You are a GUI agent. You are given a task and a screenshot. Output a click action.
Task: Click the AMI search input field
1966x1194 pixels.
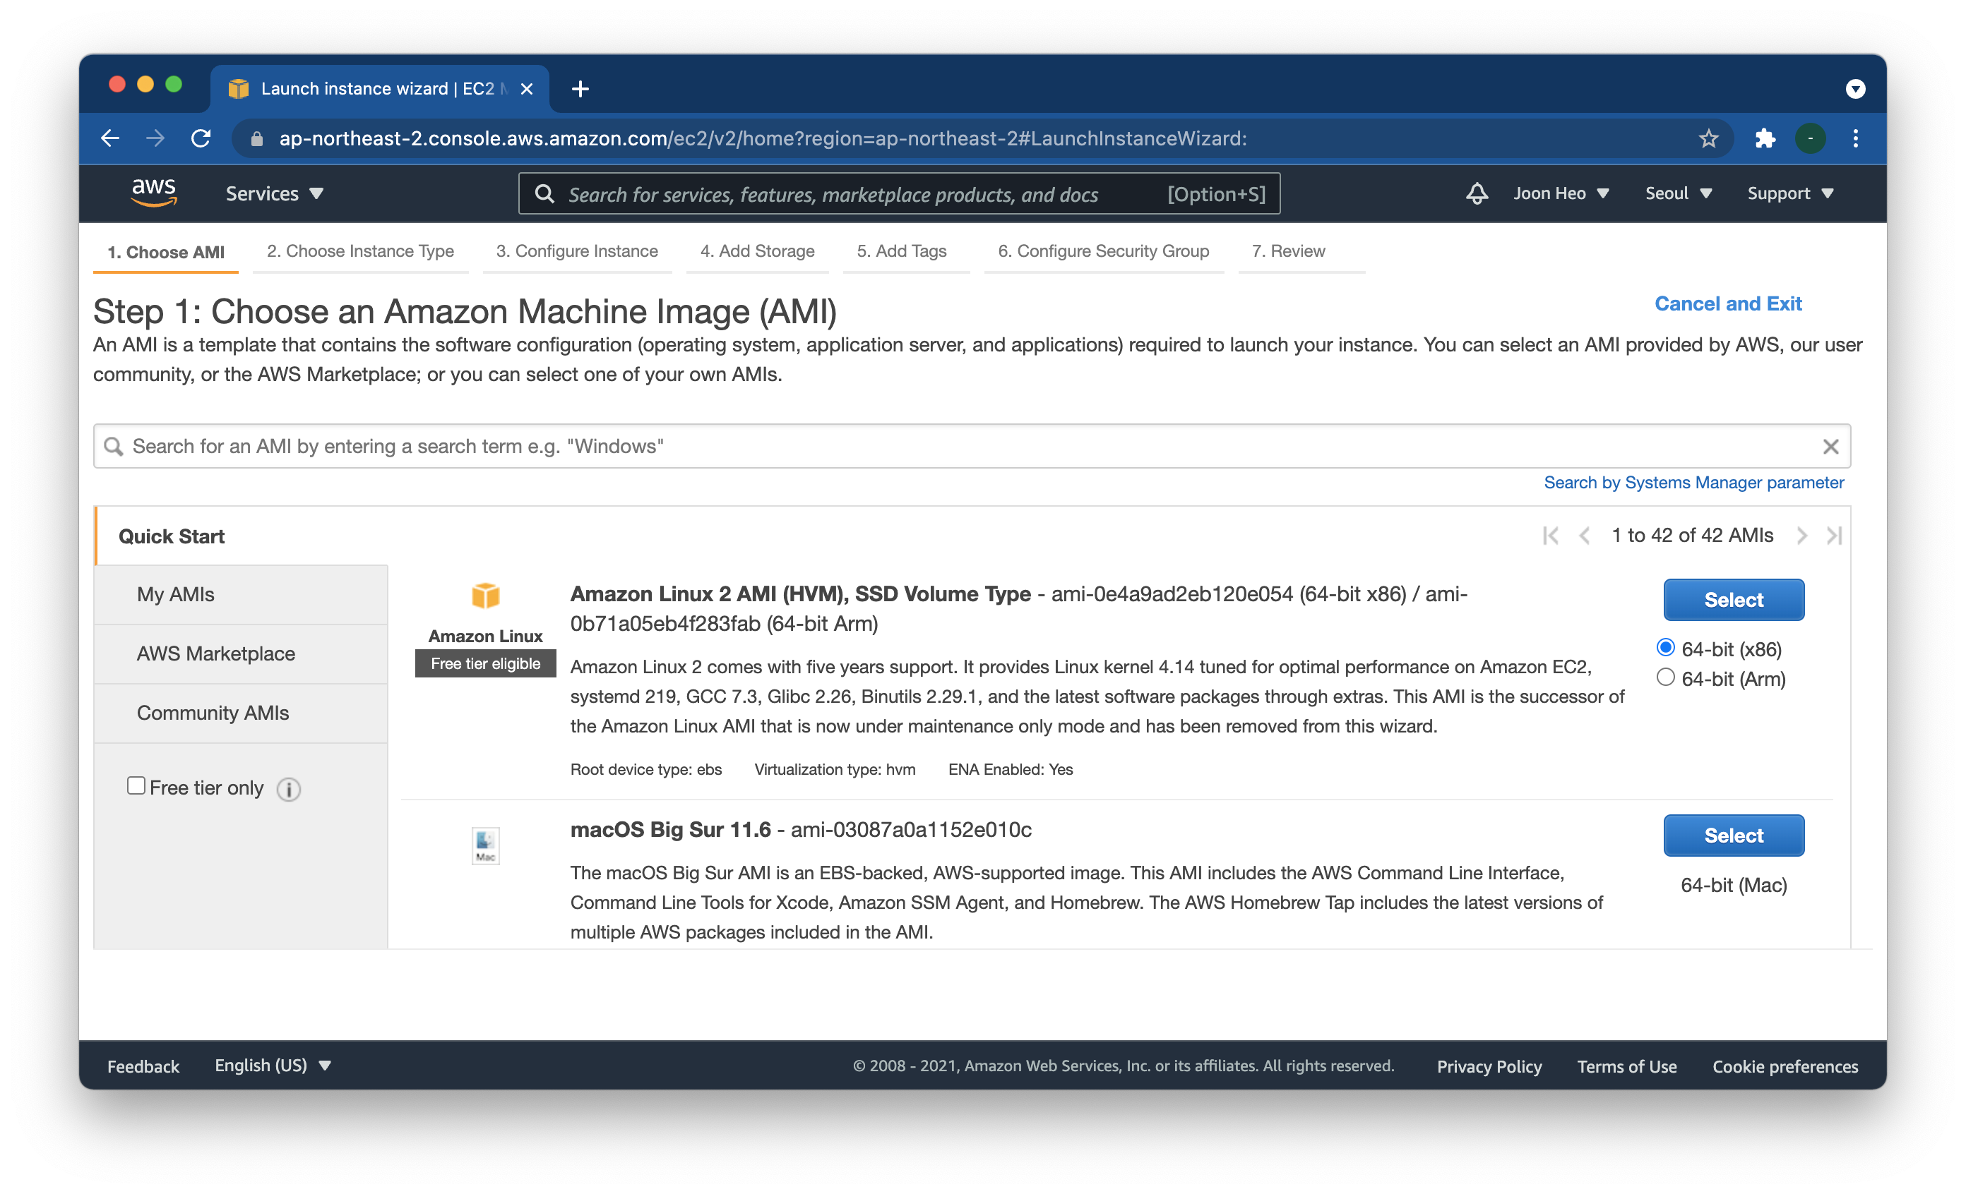958,447
